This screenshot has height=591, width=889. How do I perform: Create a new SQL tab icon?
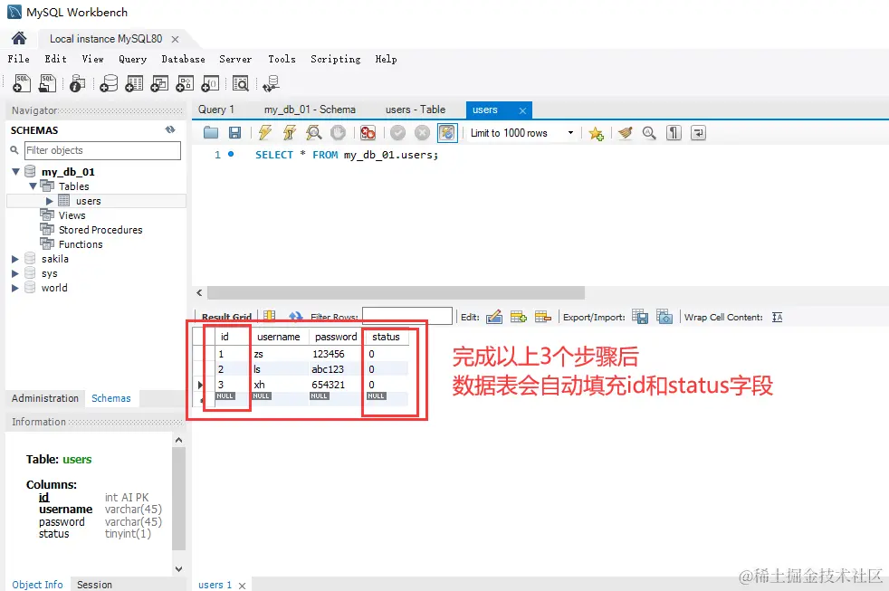point(22,83)
